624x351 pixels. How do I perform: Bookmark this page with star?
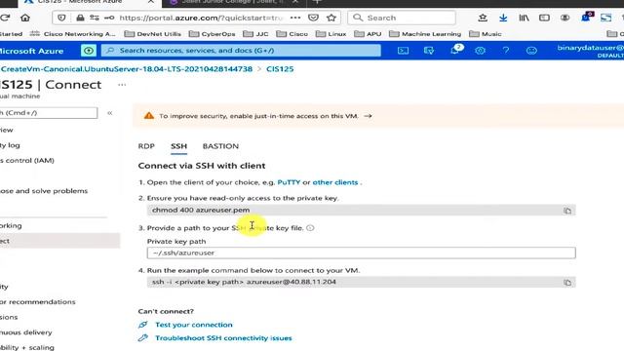pyautogui.click(x=331, y=18)
